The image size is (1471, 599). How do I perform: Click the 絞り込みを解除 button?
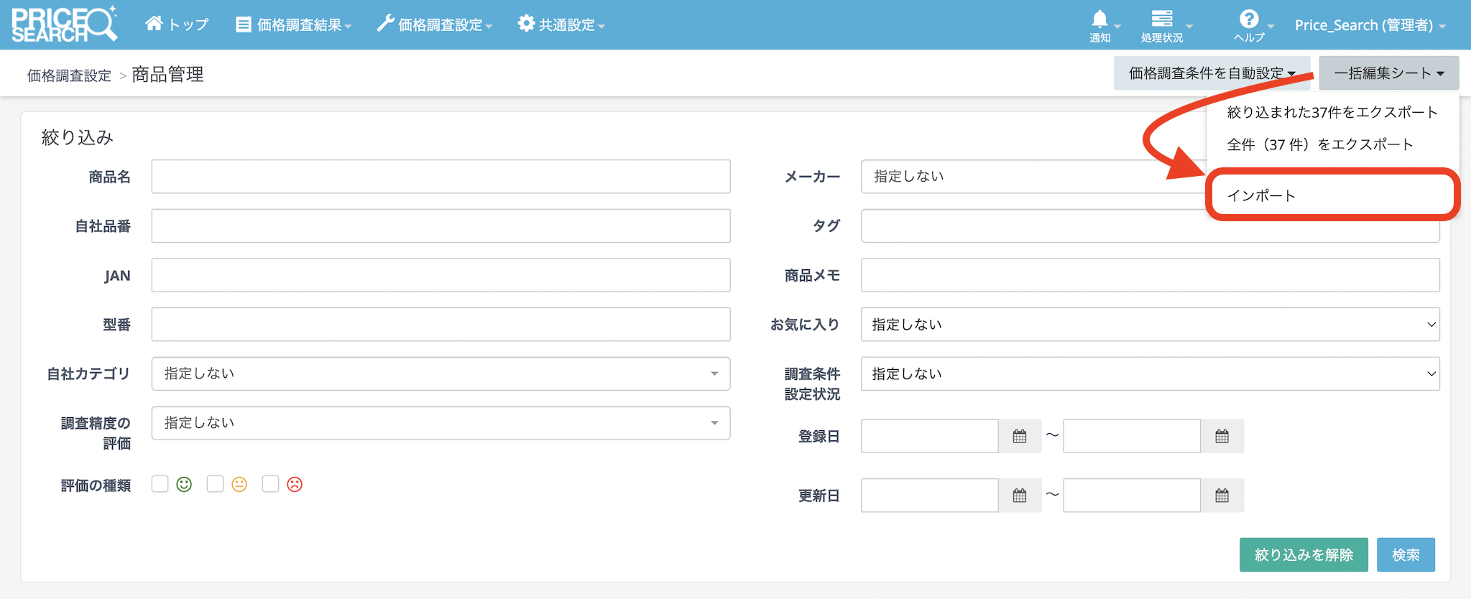pos(1303,554)
